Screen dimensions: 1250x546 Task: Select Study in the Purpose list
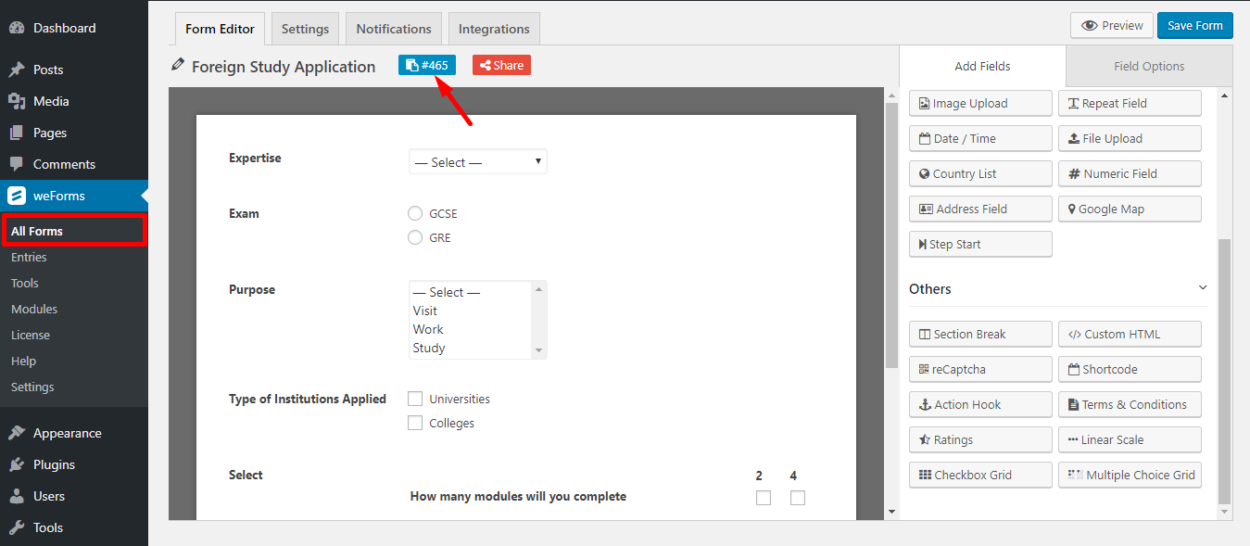point(428,348)
